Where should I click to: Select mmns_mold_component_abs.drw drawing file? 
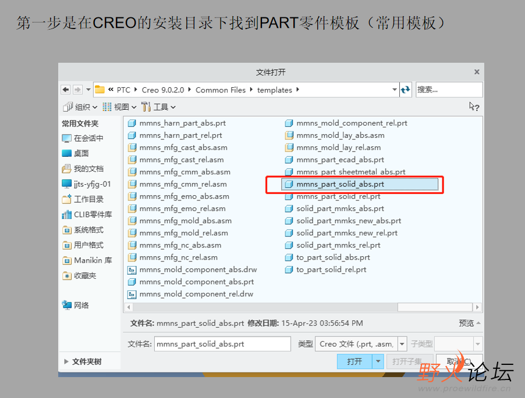point(193,270)
